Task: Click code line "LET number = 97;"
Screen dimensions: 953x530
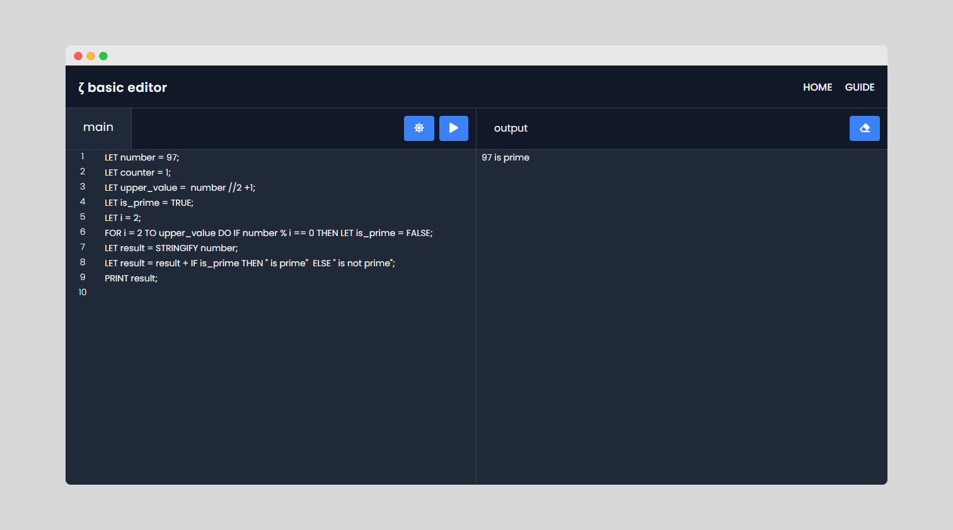Action: 142,157
